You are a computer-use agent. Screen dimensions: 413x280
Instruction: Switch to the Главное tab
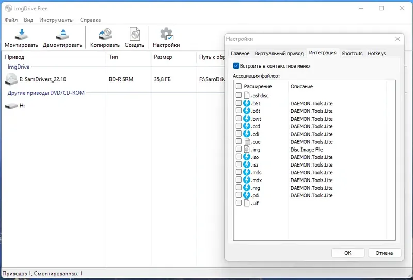tap(240, 53)
